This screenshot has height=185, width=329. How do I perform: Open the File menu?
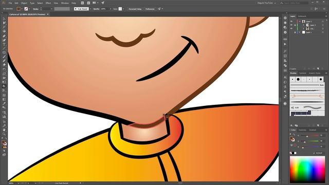coord(10,3)
